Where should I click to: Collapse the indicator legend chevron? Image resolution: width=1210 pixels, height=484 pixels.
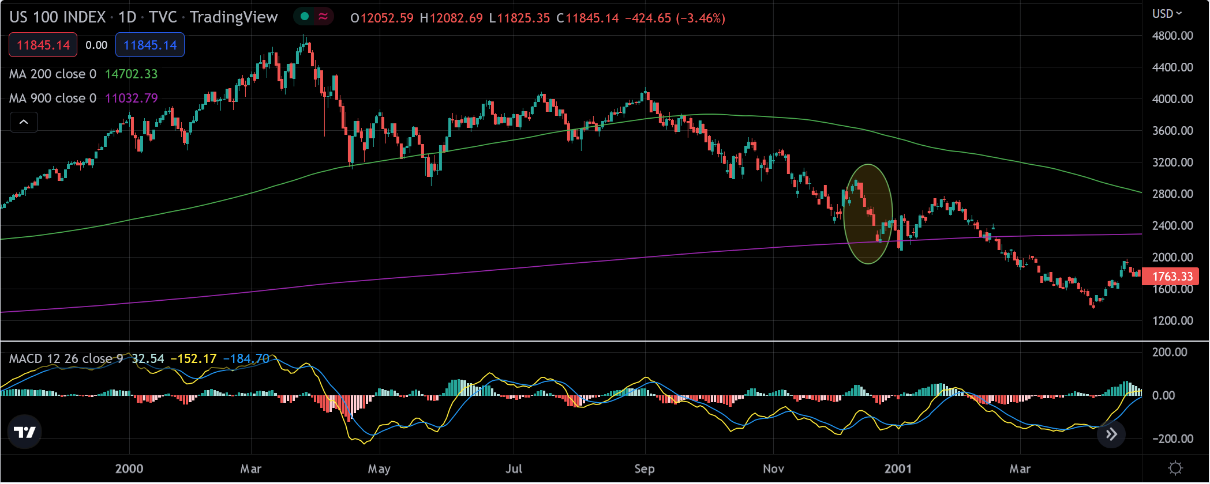tap(24, 122)
